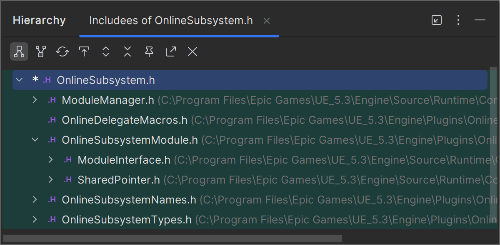Close the Includees of OnlineSubsystem.h tab

click(x=266, y=20)
